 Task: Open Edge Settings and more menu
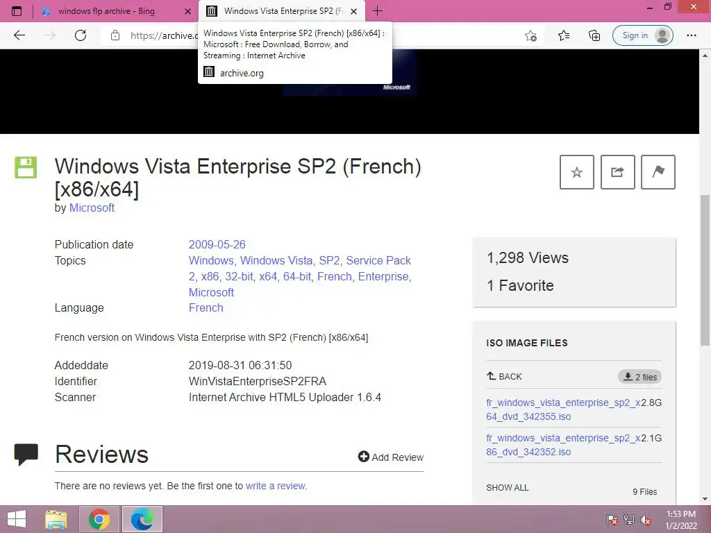[691, 35]
